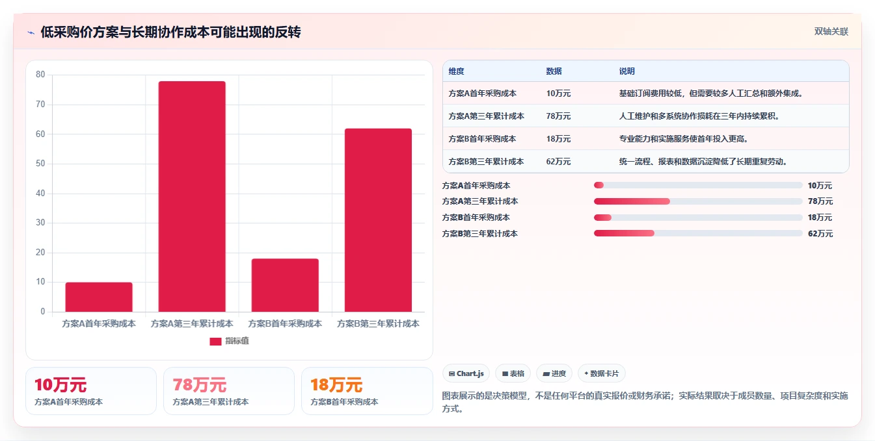Click the lightning icon beside the title
This screenshot has height=441, width=875.
(x=31, y=32)
